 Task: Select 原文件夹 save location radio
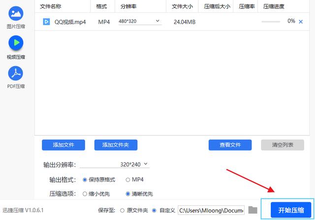122,211
